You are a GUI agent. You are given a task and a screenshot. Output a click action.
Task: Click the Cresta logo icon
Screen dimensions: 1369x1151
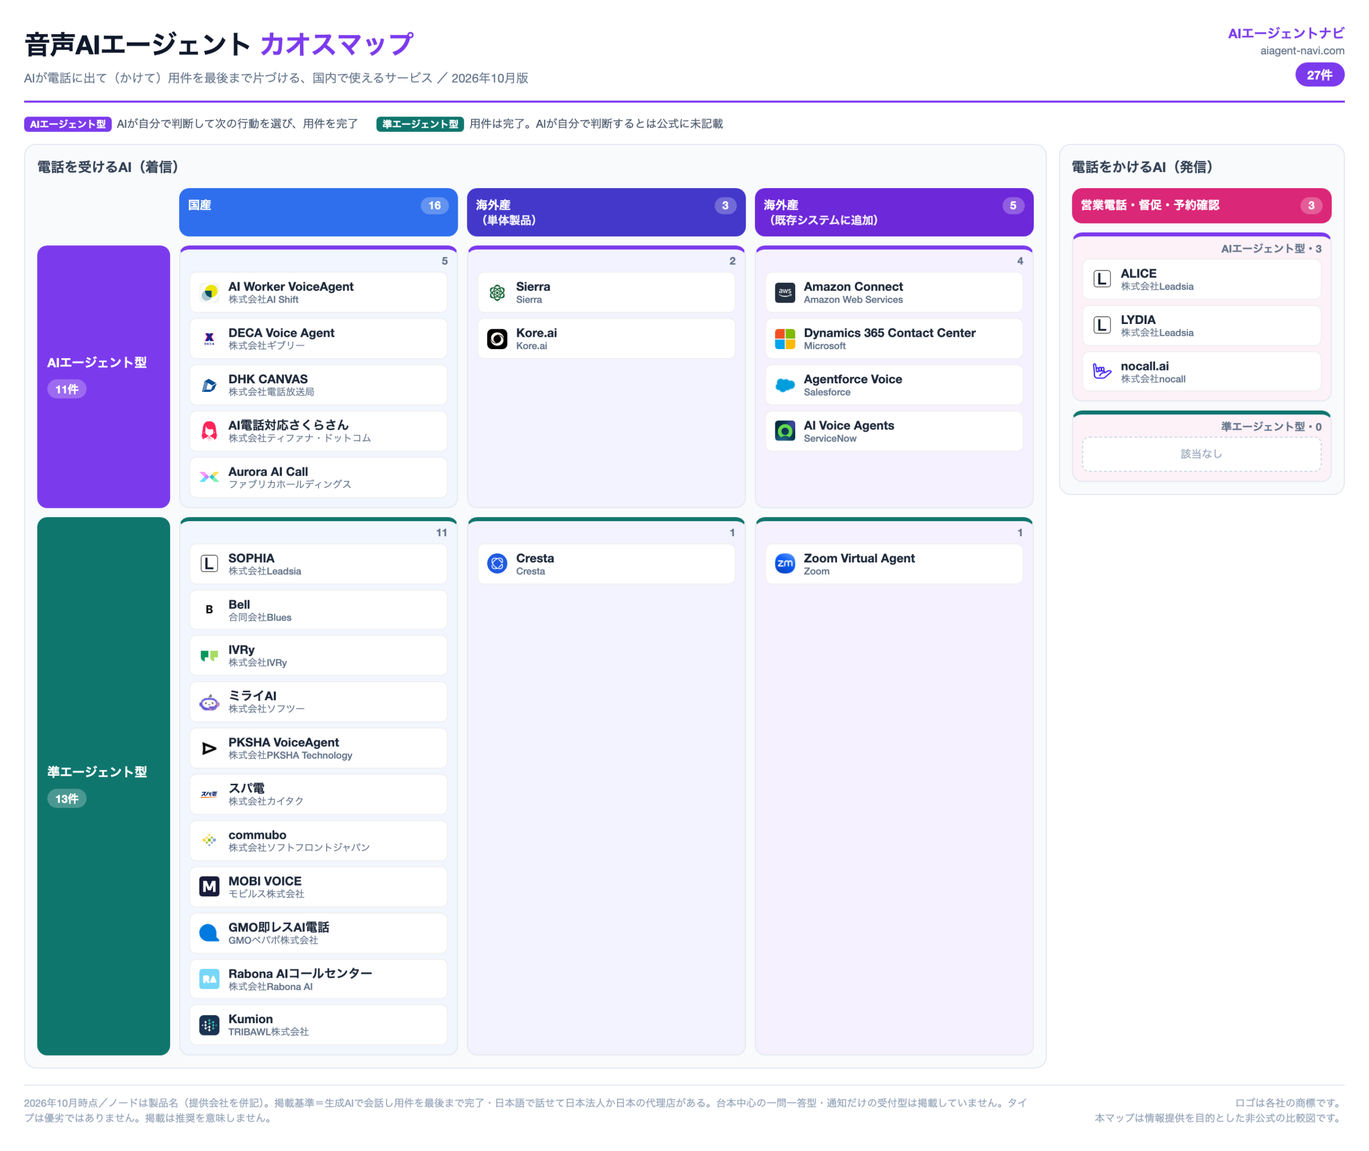coord(497,564)
